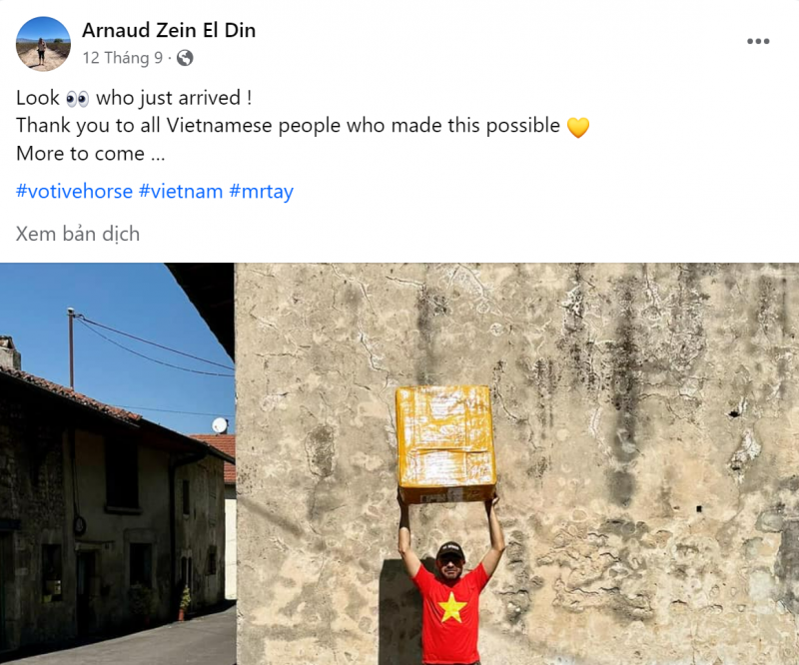The image size is (799, 665).
Task: Open the post options three-dot menu
Action: pos(758,41)
